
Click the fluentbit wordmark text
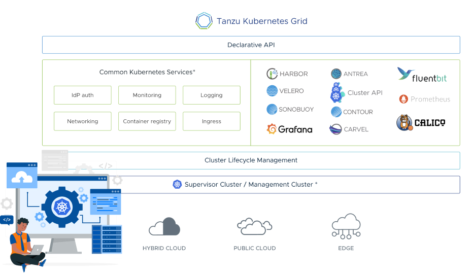click(x=429, y=78)
